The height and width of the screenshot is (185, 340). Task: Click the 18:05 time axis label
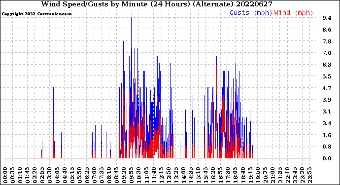235,175
